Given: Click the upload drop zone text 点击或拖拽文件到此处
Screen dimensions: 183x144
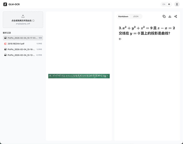Looking at the screenshot, I should [21, 20].
